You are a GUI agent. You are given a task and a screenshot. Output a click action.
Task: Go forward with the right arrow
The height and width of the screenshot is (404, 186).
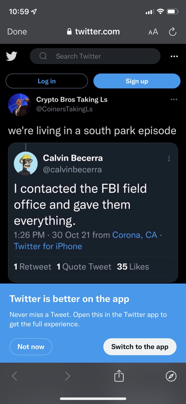tap(68, 376)
